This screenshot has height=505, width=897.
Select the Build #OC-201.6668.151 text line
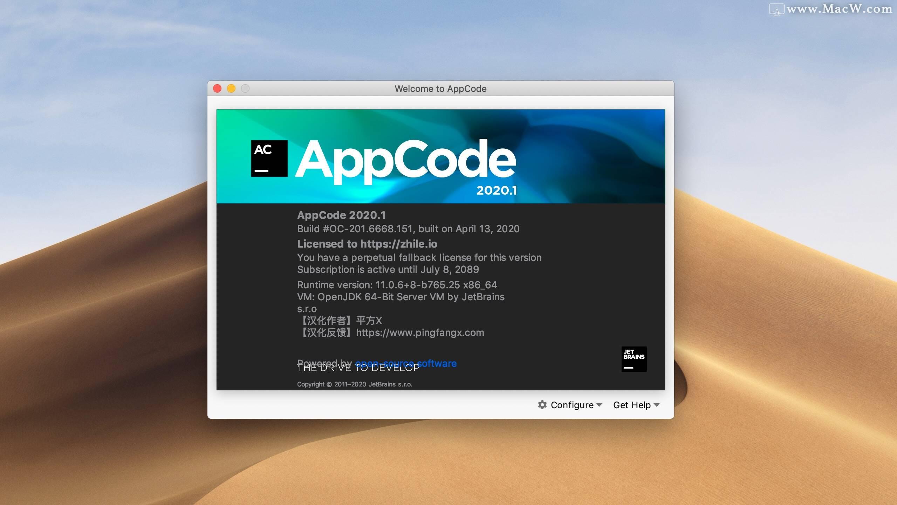tap(408, 229)
